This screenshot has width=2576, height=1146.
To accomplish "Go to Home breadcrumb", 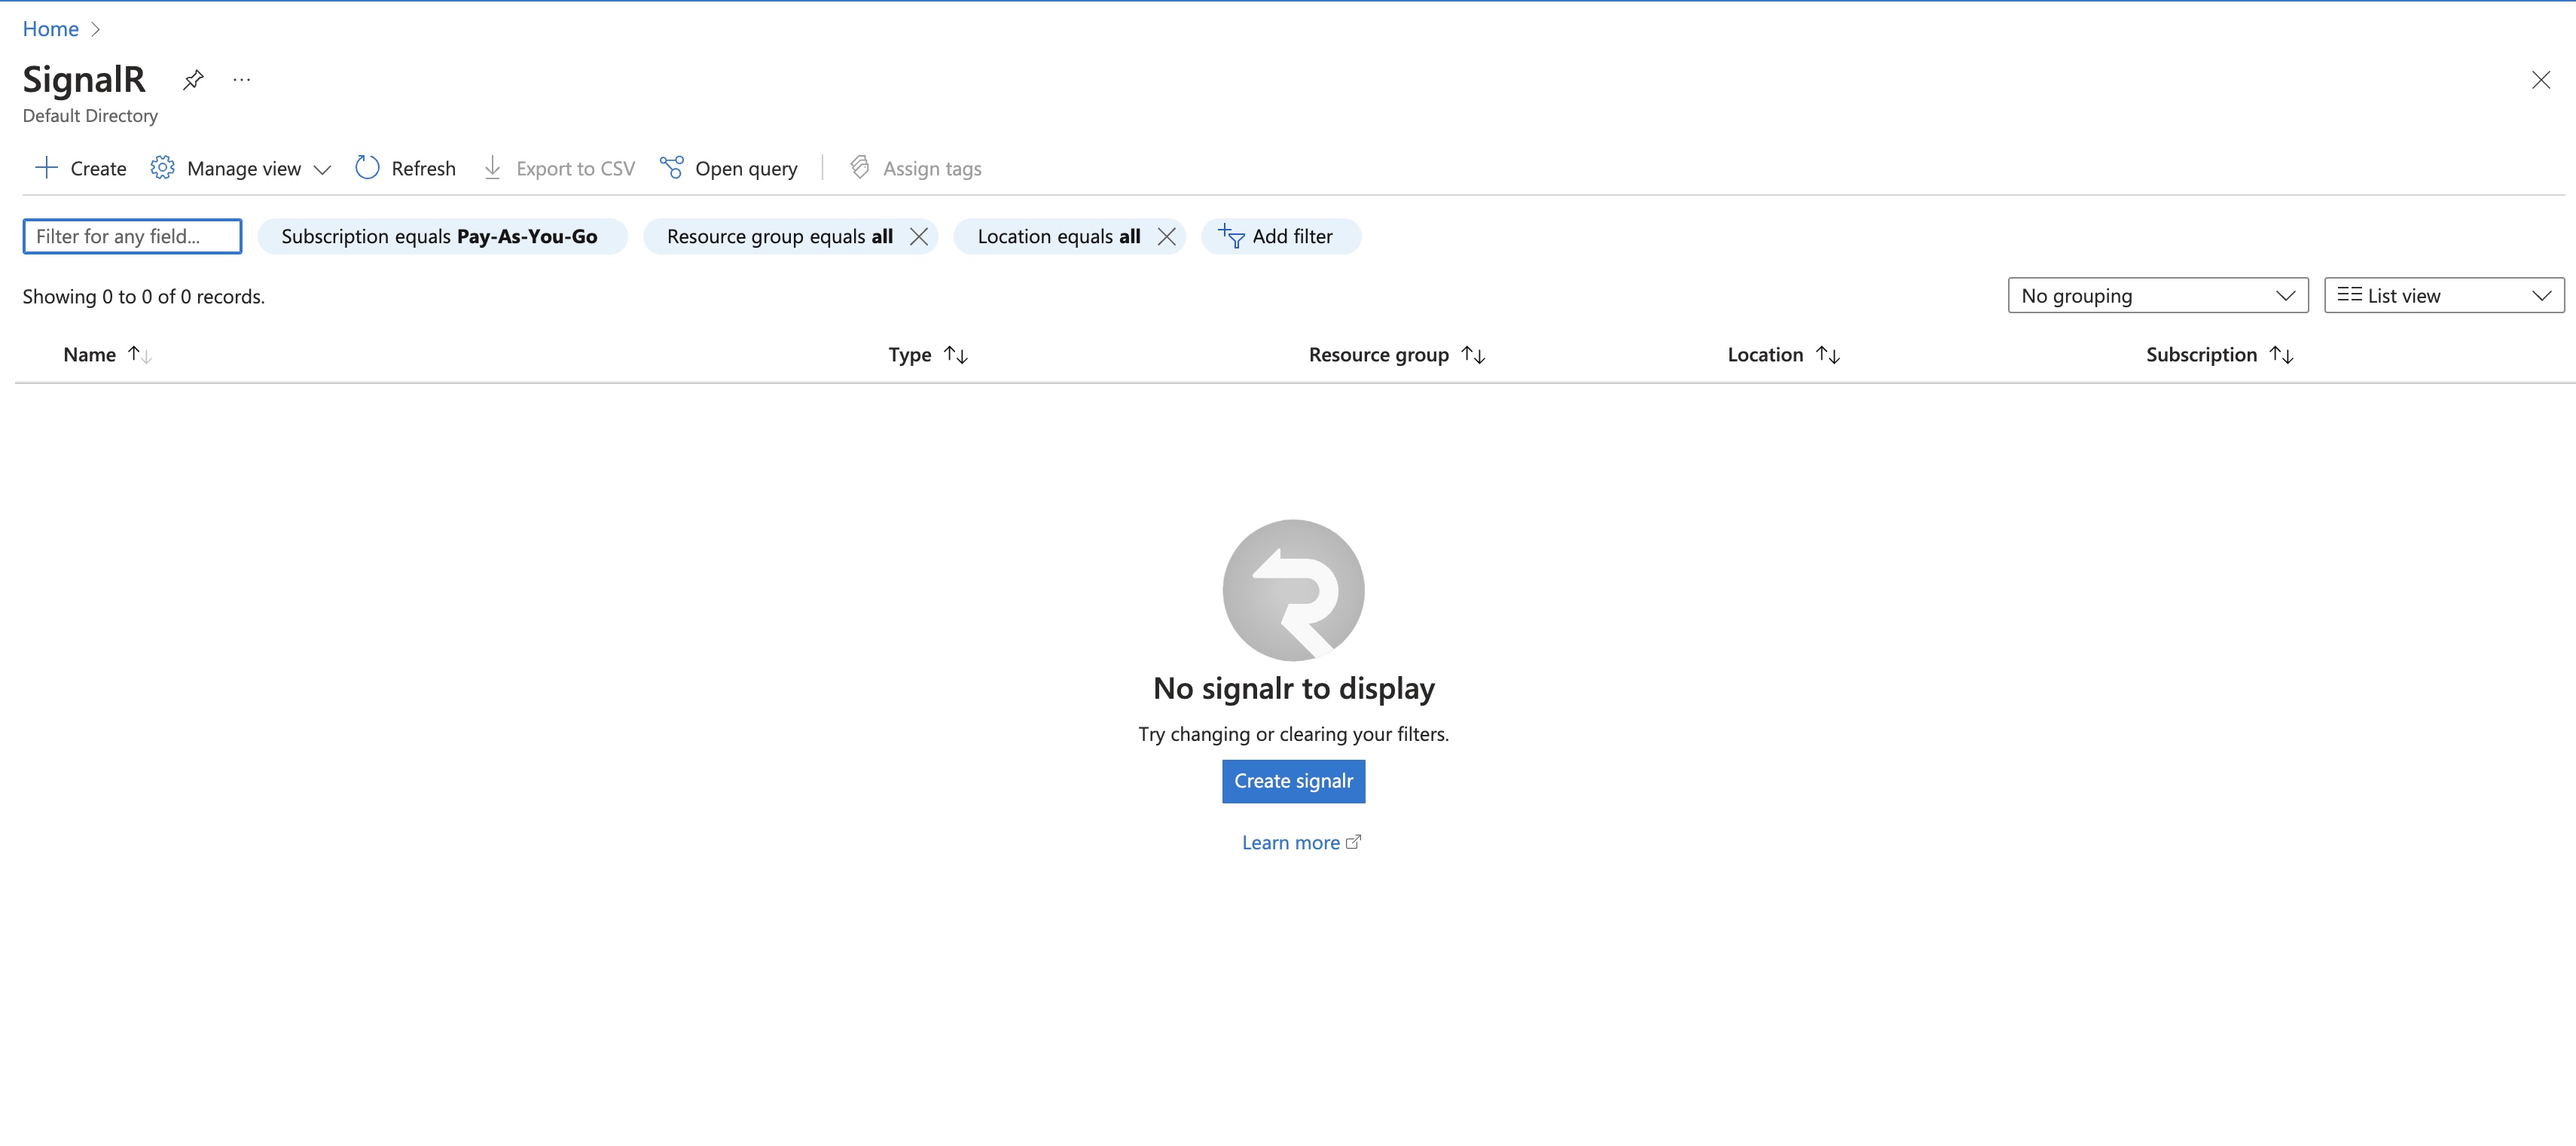I will 50,29.
